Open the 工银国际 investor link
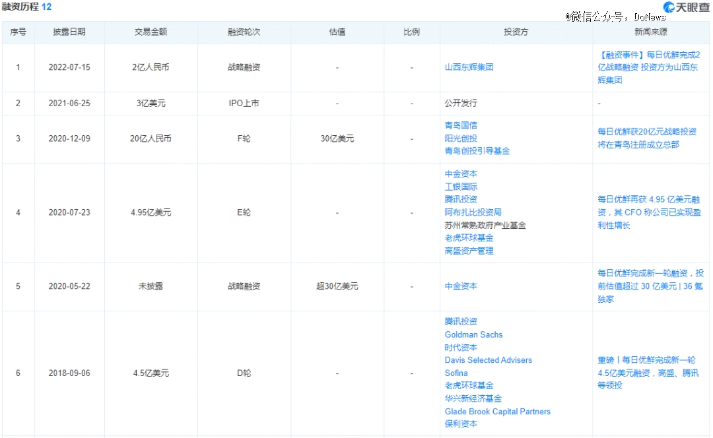The height and width of the screenshot is (438, 713). coord(461,187)
